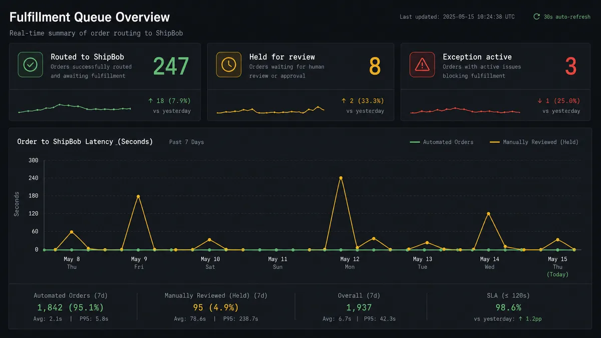
Task: Click the 'Held for review' card title
Action: click(x=282, y=57)
